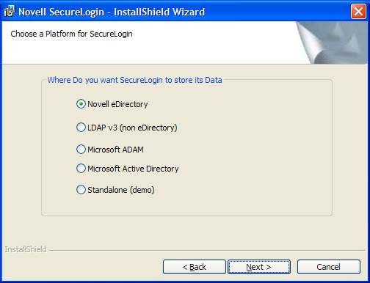This screenshot has width=370, height=283.
Task: Select the Microsoft Active Directory radio circle
Action: pyautogui.click(x=81, y=169)
